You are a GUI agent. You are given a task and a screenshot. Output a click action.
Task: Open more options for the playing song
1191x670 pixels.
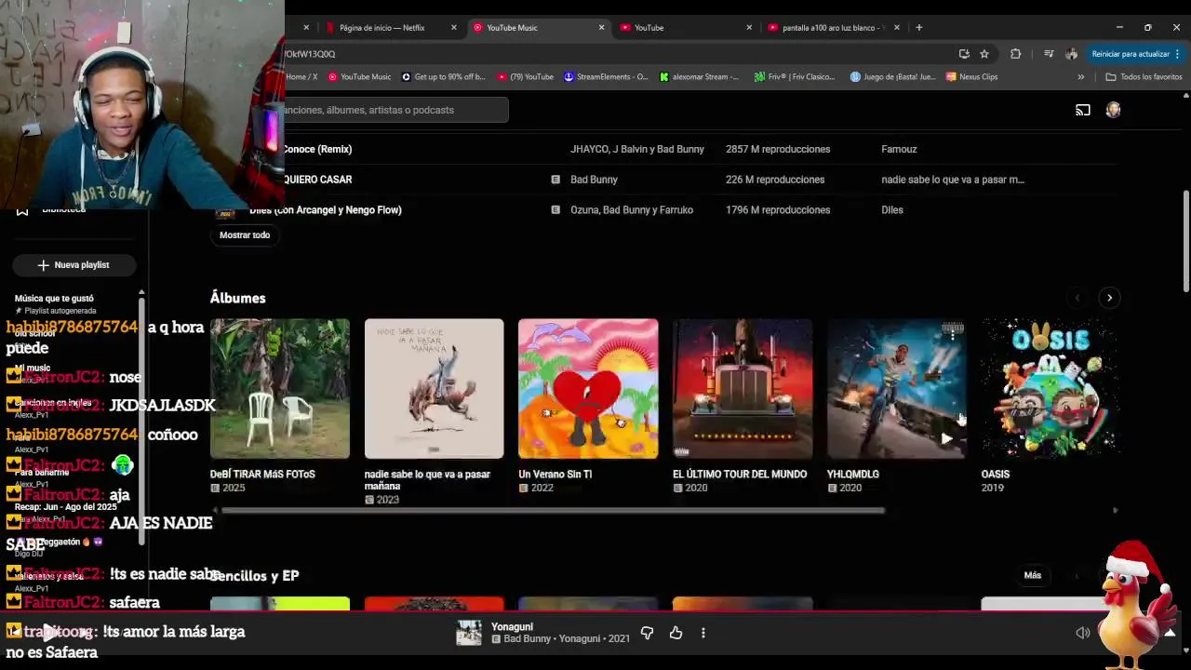[703, 633]
